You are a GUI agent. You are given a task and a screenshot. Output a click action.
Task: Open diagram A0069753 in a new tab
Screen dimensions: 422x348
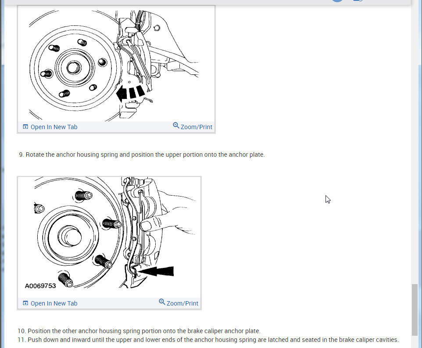50,303
